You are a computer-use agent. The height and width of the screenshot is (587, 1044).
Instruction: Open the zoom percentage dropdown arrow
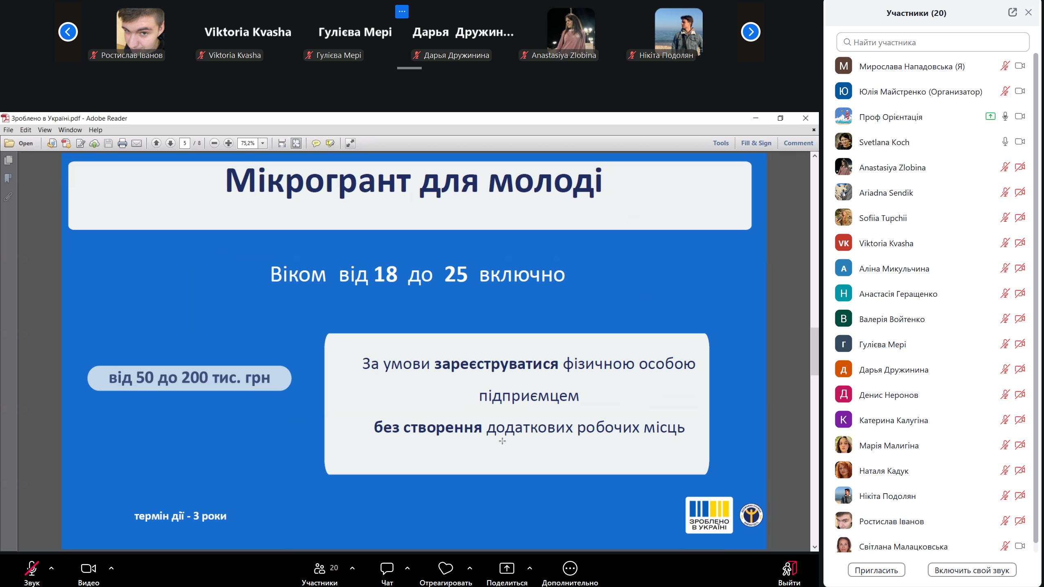(263, 143)
